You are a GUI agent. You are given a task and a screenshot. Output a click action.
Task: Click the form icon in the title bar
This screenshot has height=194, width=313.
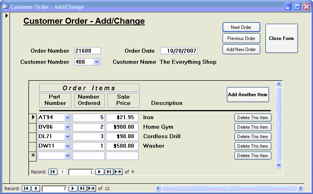pos(5,7)
